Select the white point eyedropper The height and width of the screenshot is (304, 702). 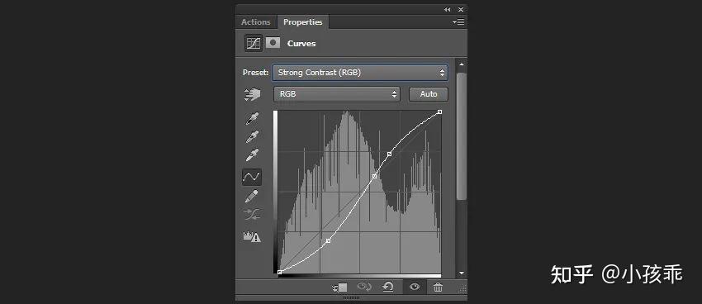252,155
